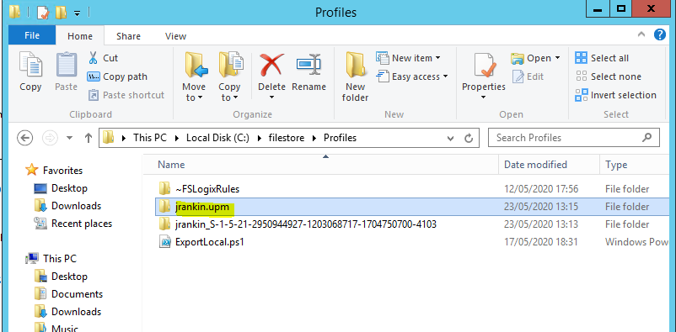Click the 12/05/2020 17:56 date cell
The image size is (676, 332).
[541, 189]
